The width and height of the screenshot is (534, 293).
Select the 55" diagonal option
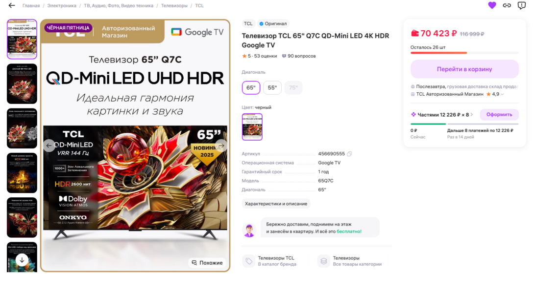(272, 87)
